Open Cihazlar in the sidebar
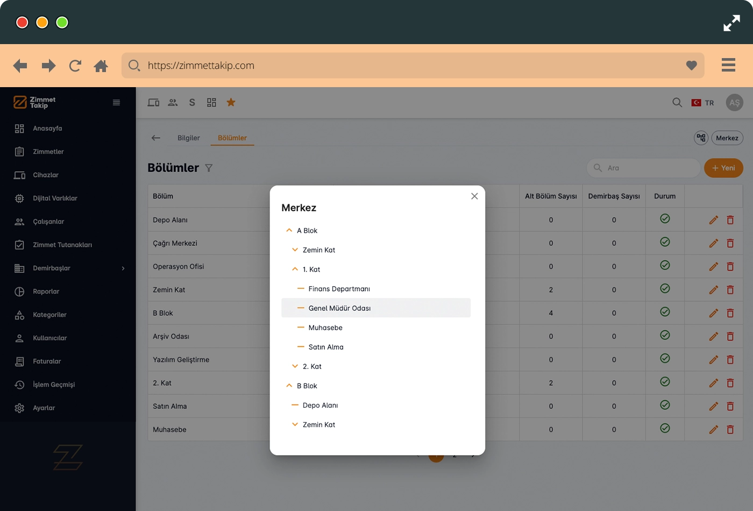753x511 pixels. [45, 175]
